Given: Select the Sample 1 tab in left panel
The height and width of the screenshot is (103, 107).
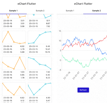Looking at the screenshot, I should tap(13, 11).
